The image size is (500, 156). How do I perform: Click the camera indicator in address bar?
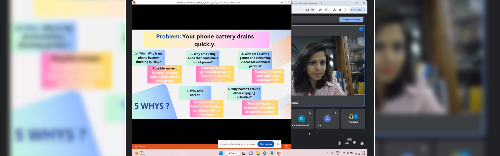pos(307,10)
